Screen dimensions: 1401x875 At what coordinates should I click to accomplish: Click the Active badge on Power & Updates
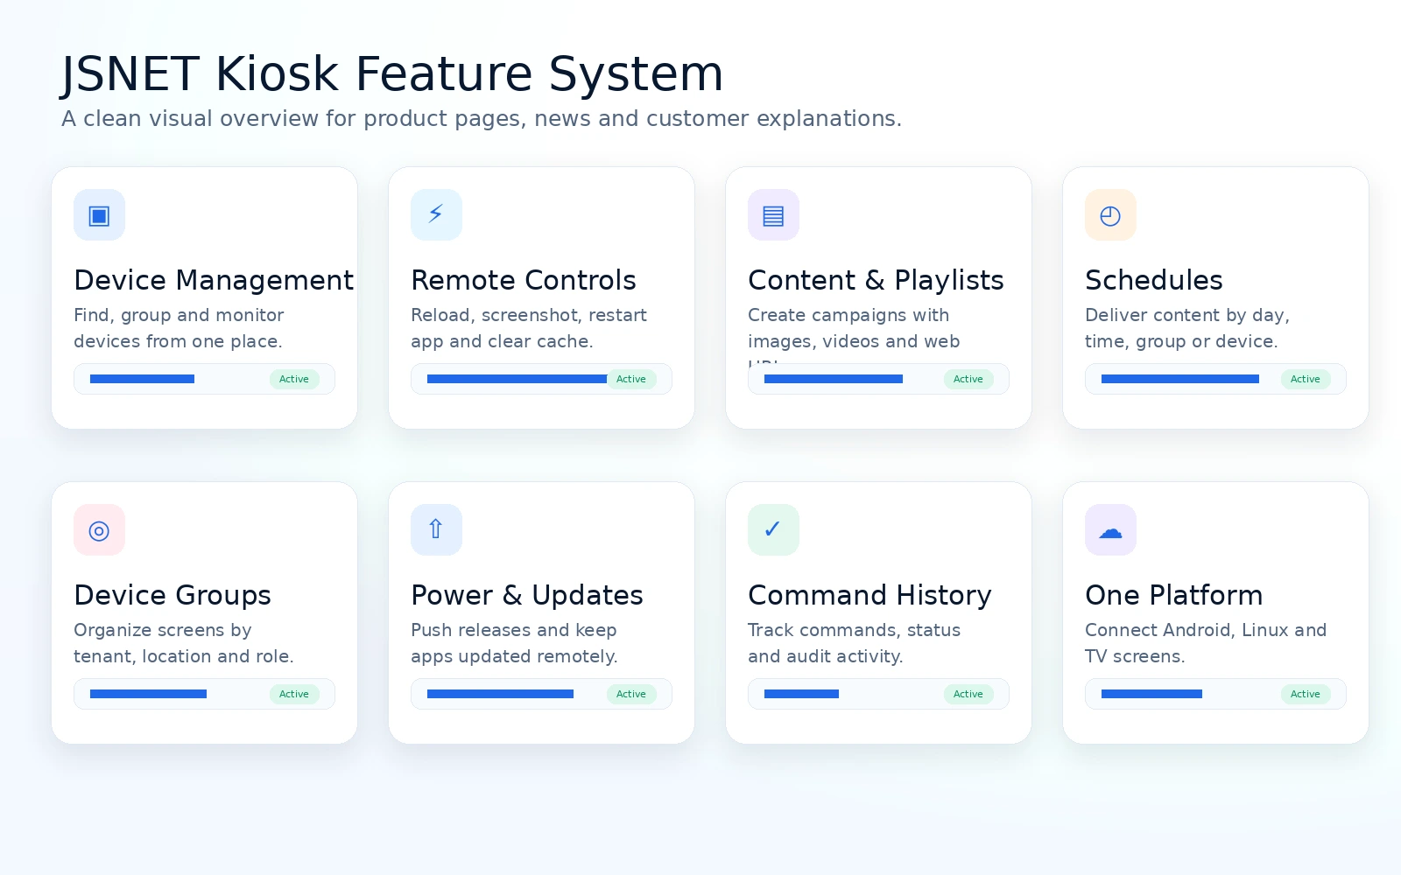(x=631, y=694)
